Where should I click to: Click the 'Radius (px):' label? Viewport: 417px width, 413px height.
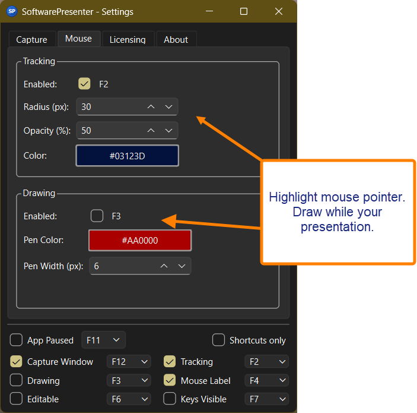[46, 107]
